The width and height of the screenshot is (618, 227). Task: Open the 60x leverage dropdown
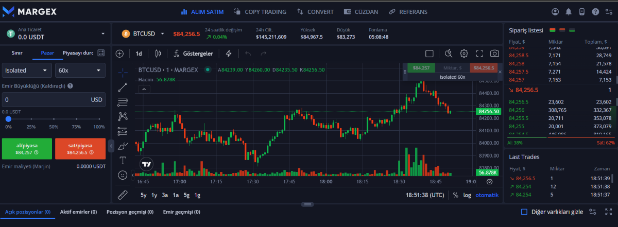tap(80, 70)
